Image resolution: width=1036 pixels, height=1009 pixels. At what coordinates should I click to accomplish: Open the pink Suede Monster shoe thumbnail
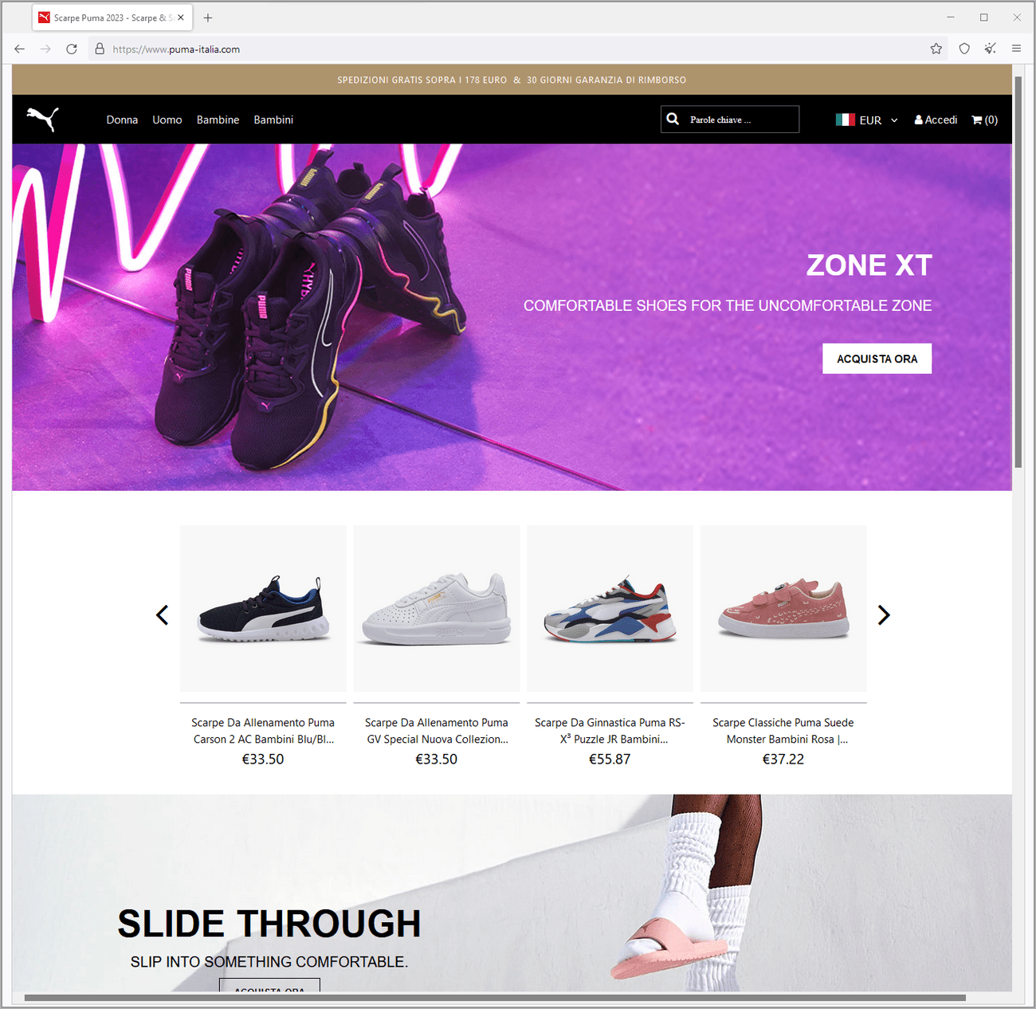click(x=783, y=608)
